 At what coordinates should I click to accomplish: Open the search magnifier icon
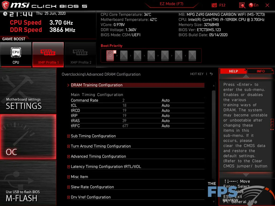(242, 5)
